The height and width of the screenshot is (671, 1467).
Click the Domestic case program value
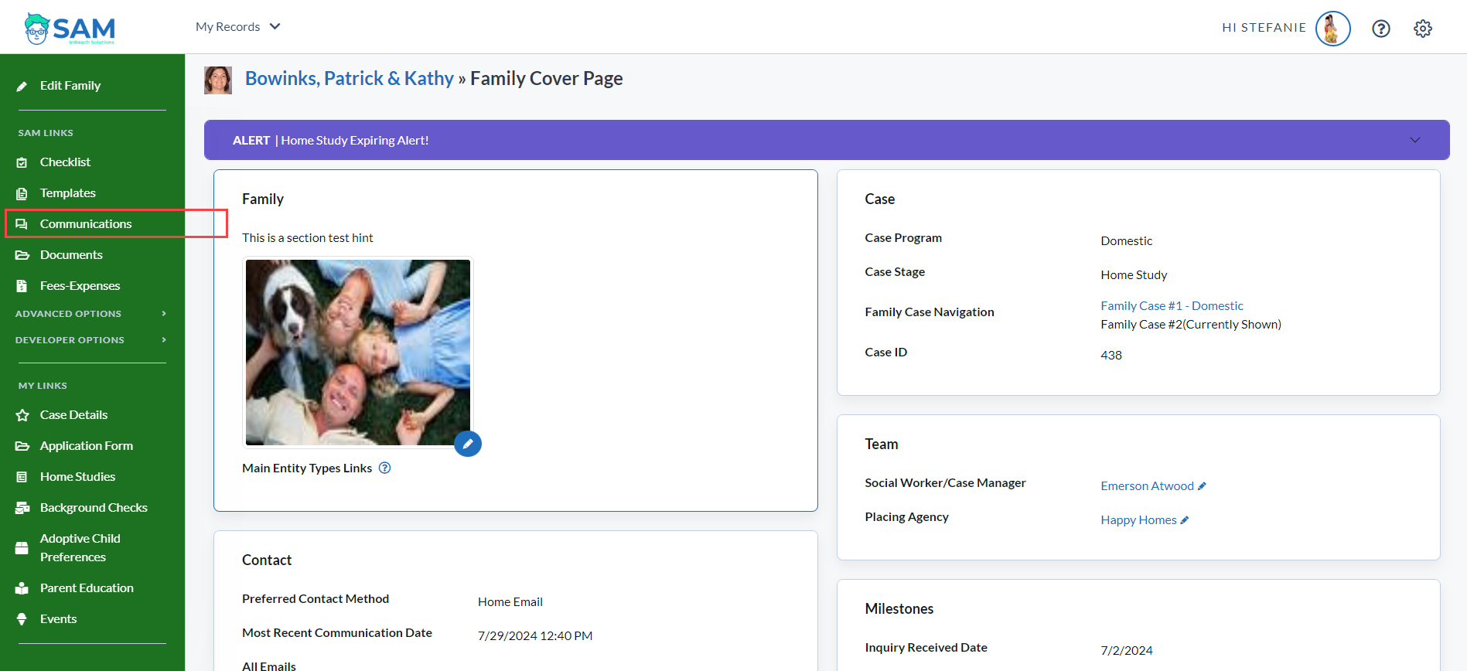coord(1127,241)
